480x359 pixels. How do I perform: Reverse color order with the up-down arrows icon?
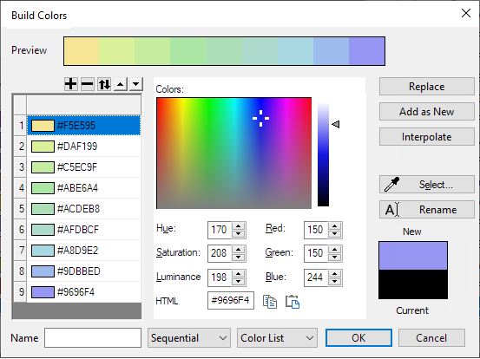104,84
